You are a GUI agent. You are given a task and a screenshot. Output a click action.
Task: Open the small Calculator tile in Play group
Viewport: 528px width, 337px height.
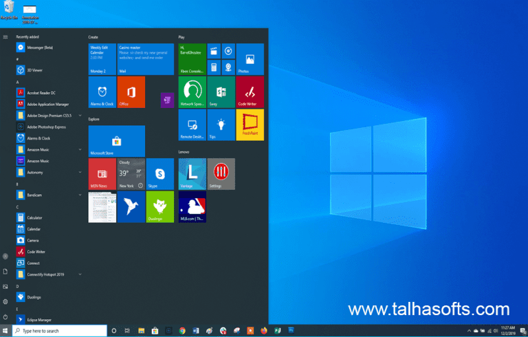(214, 67)
